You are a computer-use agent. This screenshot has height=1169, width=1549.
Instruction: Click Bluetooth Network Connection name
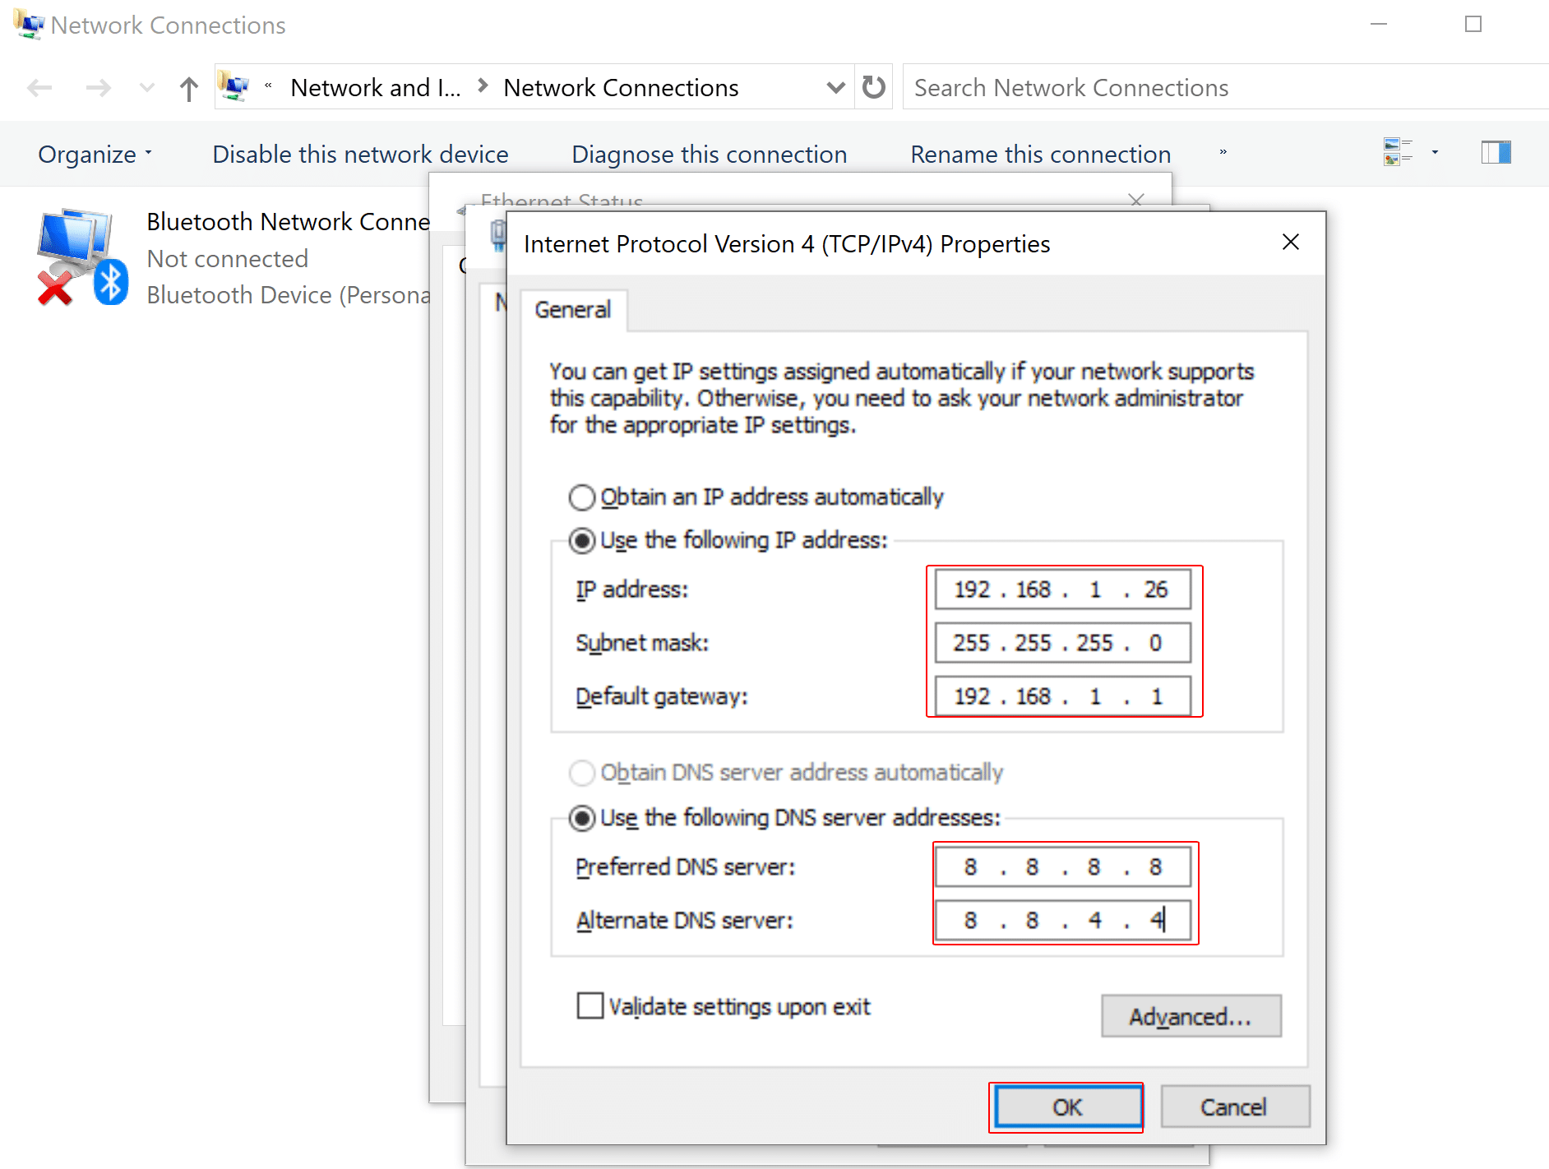[x=289, y=222]
